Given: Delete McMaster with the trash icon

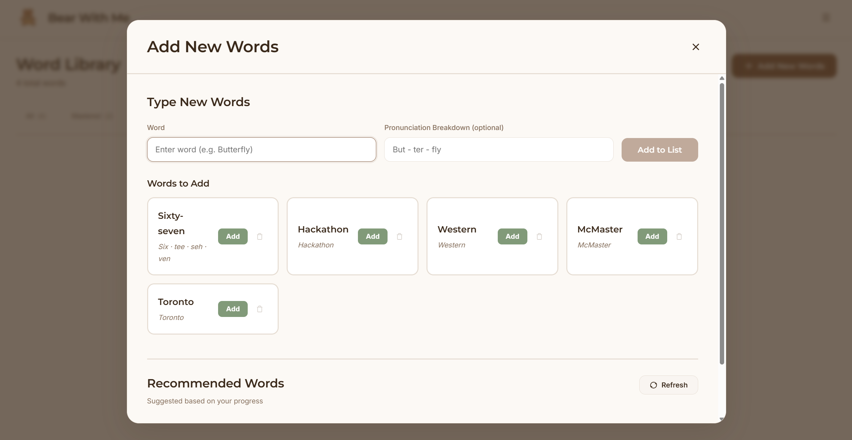Looking at the screenshot, I should click(679, 236).
